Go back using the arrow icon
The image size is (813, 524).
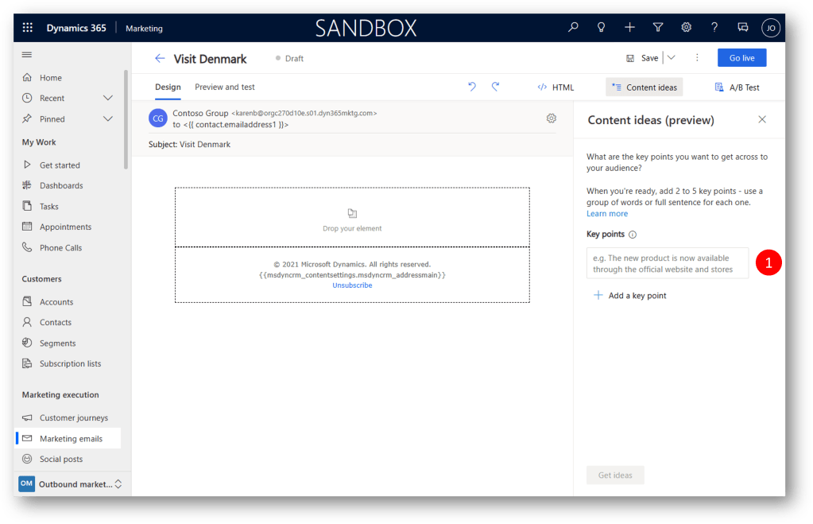coord(160,59)
